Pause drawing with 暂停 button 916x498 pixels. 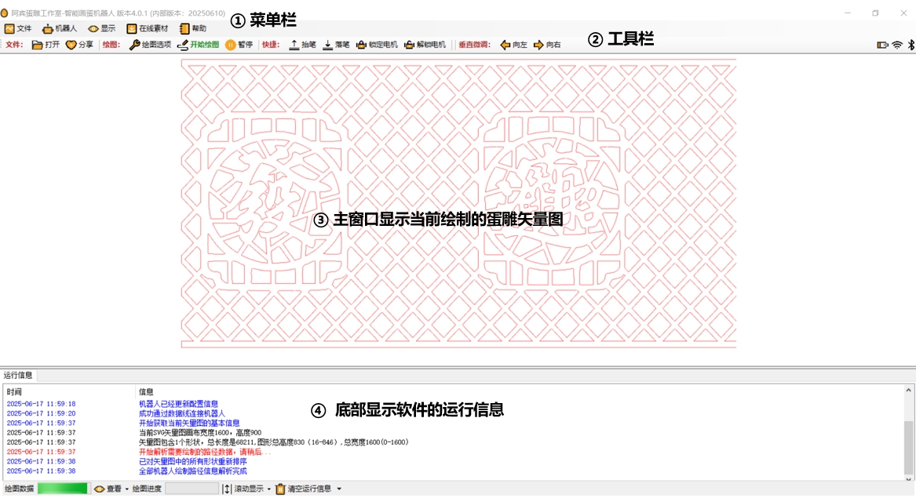pyautogui.click(x=231, y=45)
